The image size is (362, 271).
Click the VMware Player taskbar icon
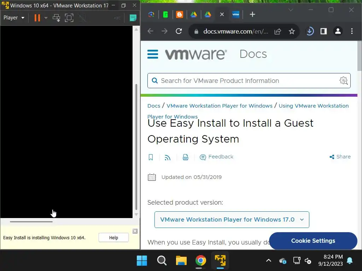tap(220, 260)
